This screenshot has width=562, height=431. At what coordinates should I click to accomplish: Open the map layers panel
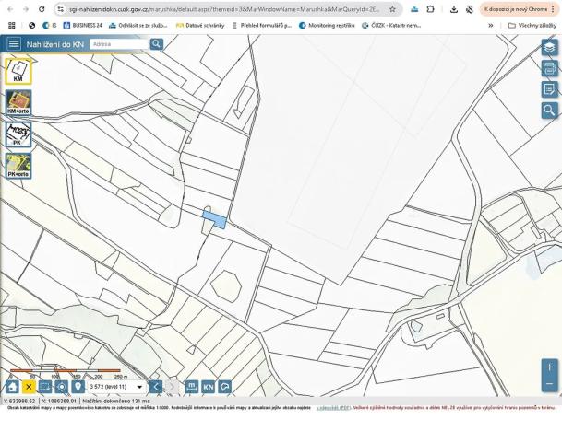point(549,48)
